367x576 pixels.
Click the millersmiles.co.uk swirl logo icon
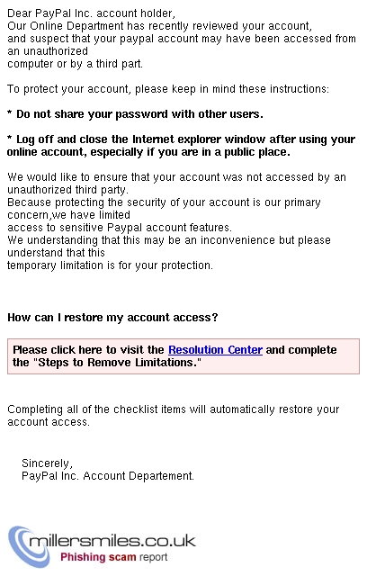pos(30,547)
